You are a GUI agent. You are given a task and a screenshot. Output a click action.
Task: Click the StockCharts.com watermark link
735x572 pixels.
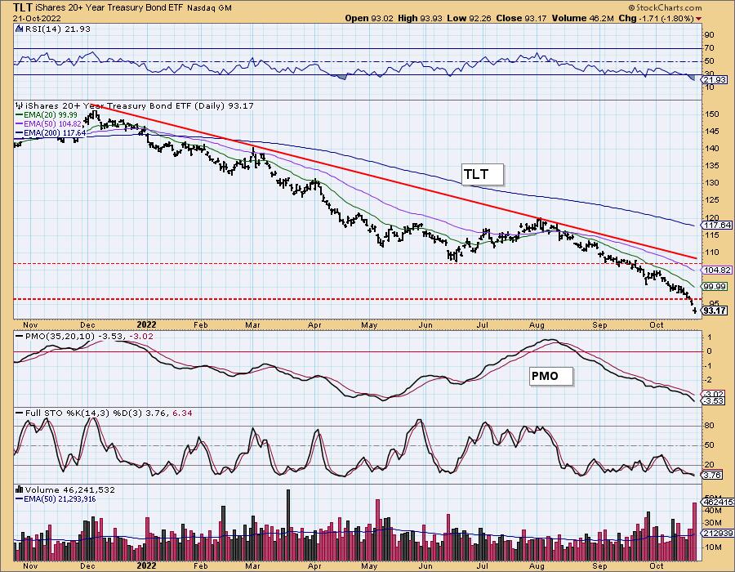click(665, 7)
